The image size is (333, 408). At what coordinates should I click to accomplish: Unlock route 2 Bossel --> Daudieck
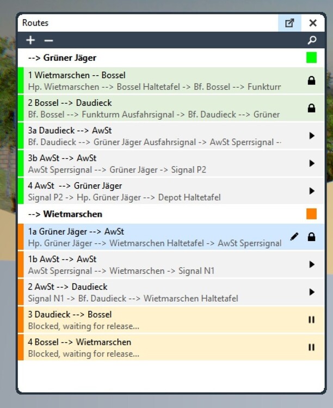pos(312,108)
